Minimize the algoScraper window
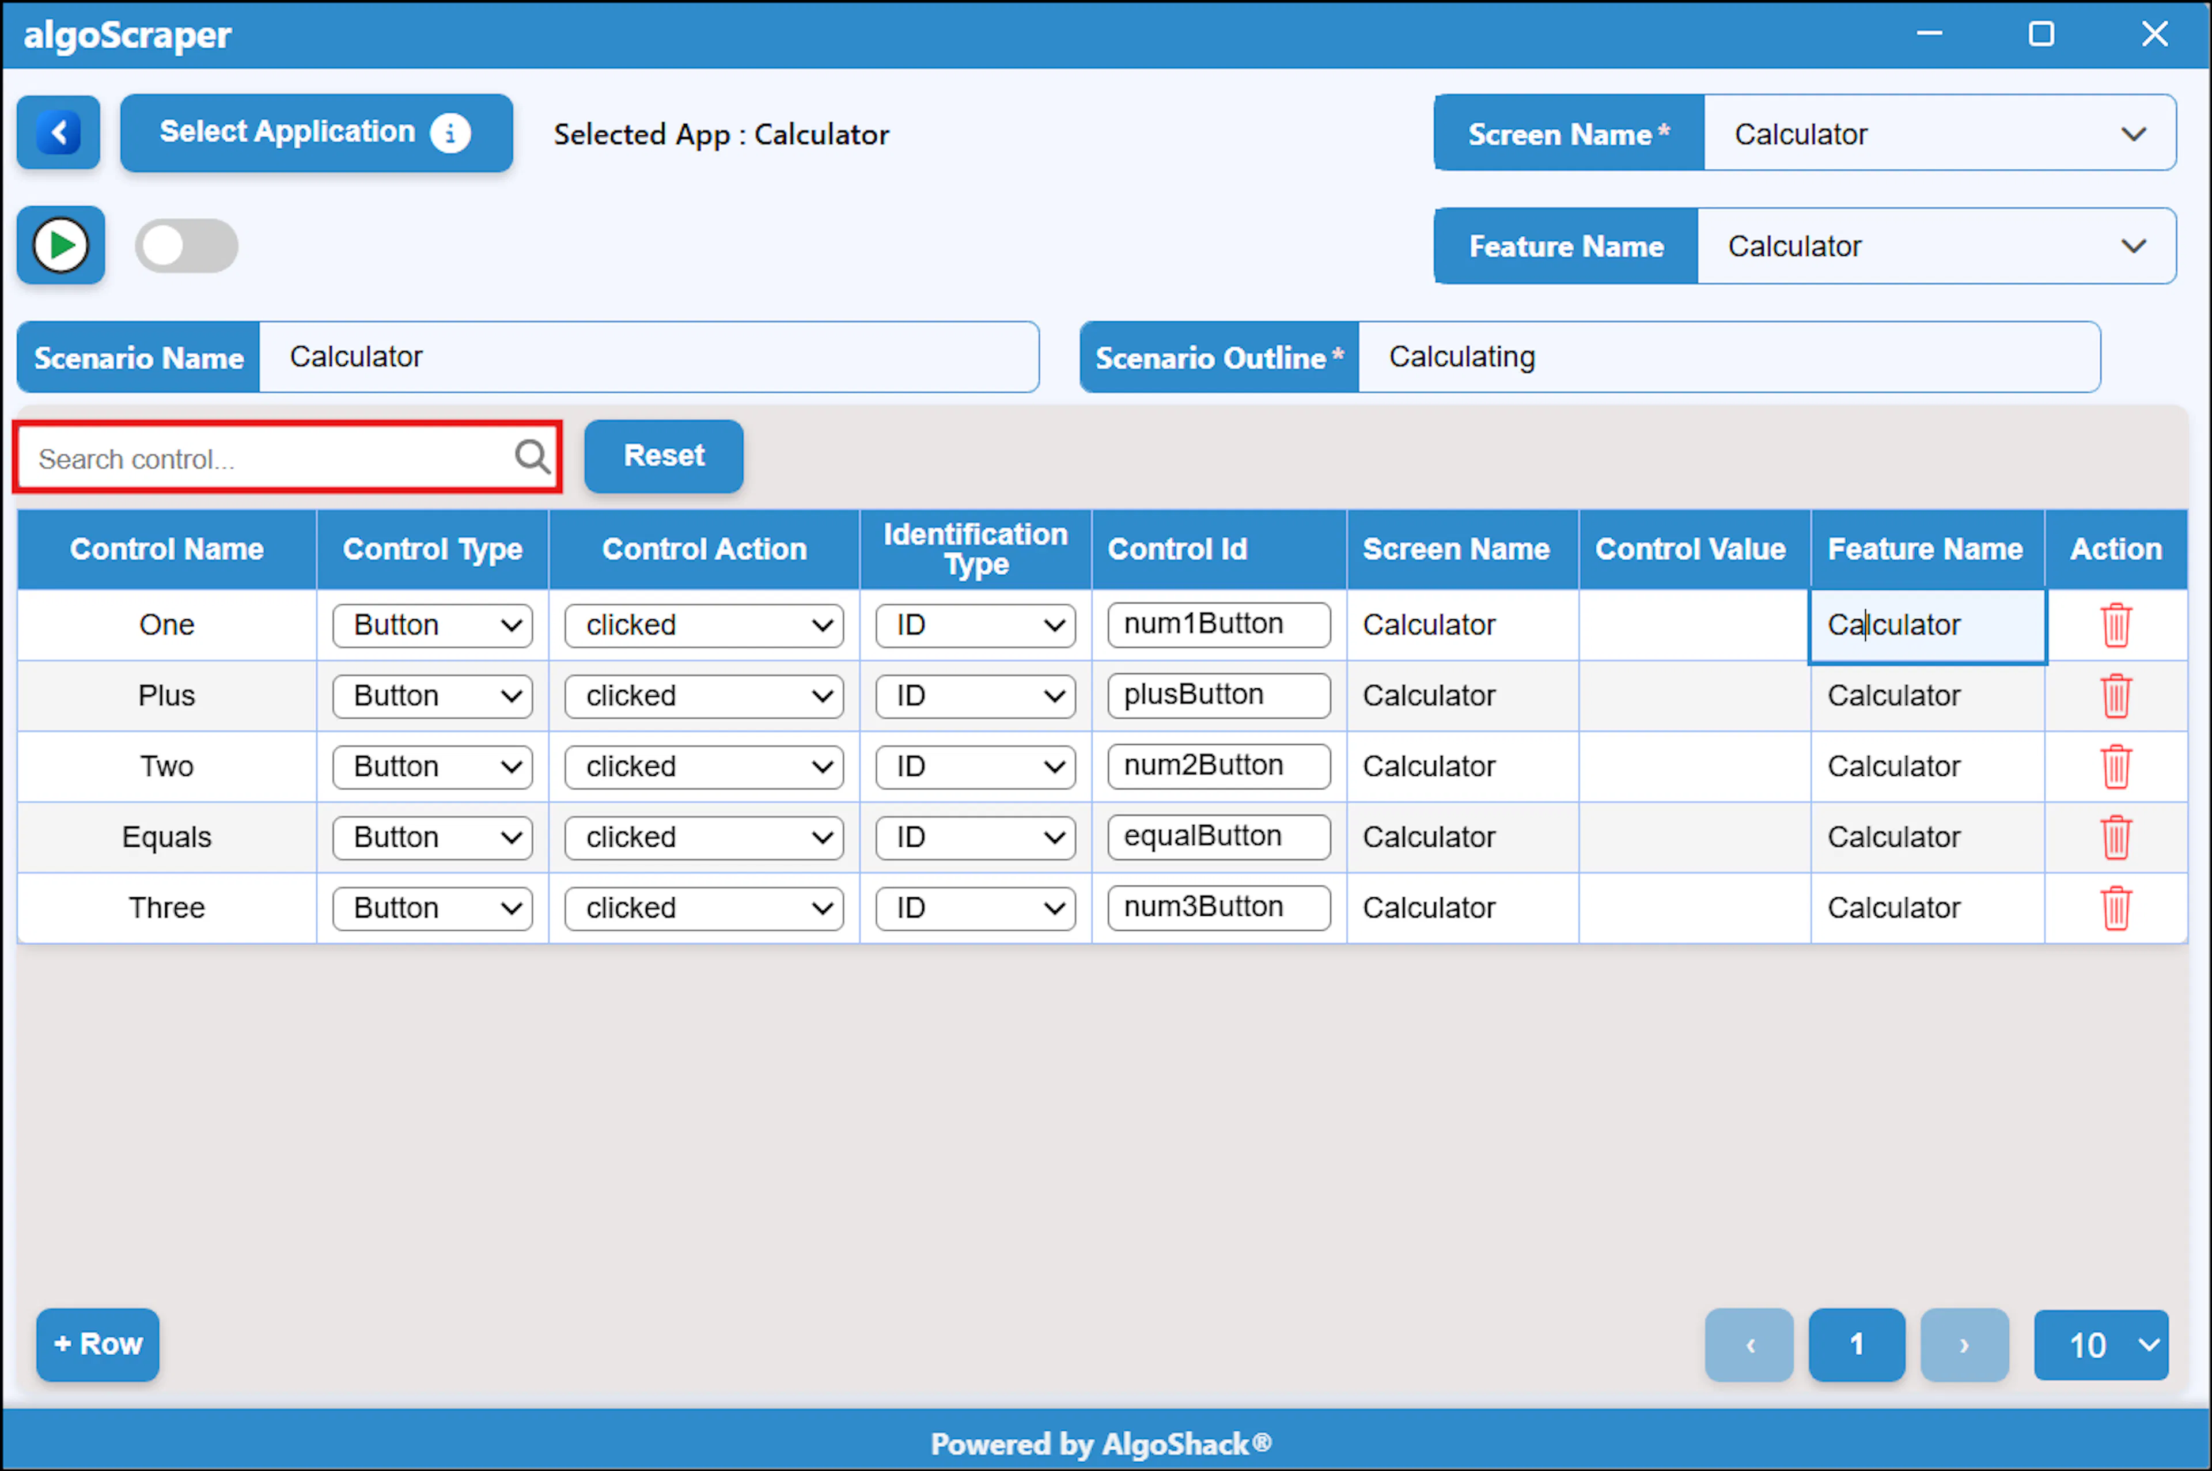Image resolution: width=2212 pixels, height=1471 pixels. [1929, 34]
